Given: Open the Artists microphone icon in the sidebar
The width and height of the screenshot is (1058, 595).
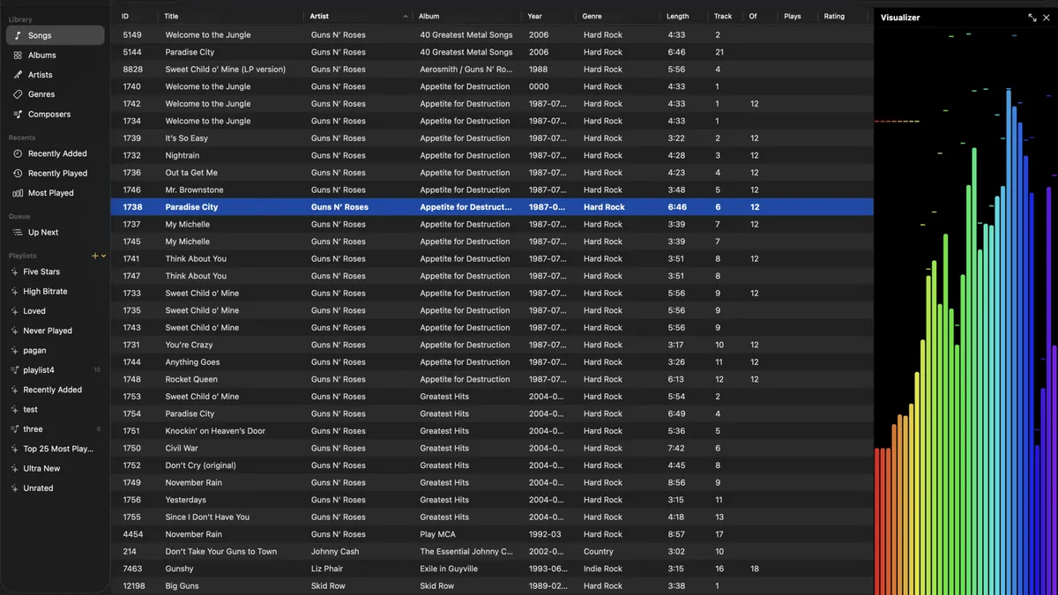Looking at the screenshot, I should [x=18, y=75].
